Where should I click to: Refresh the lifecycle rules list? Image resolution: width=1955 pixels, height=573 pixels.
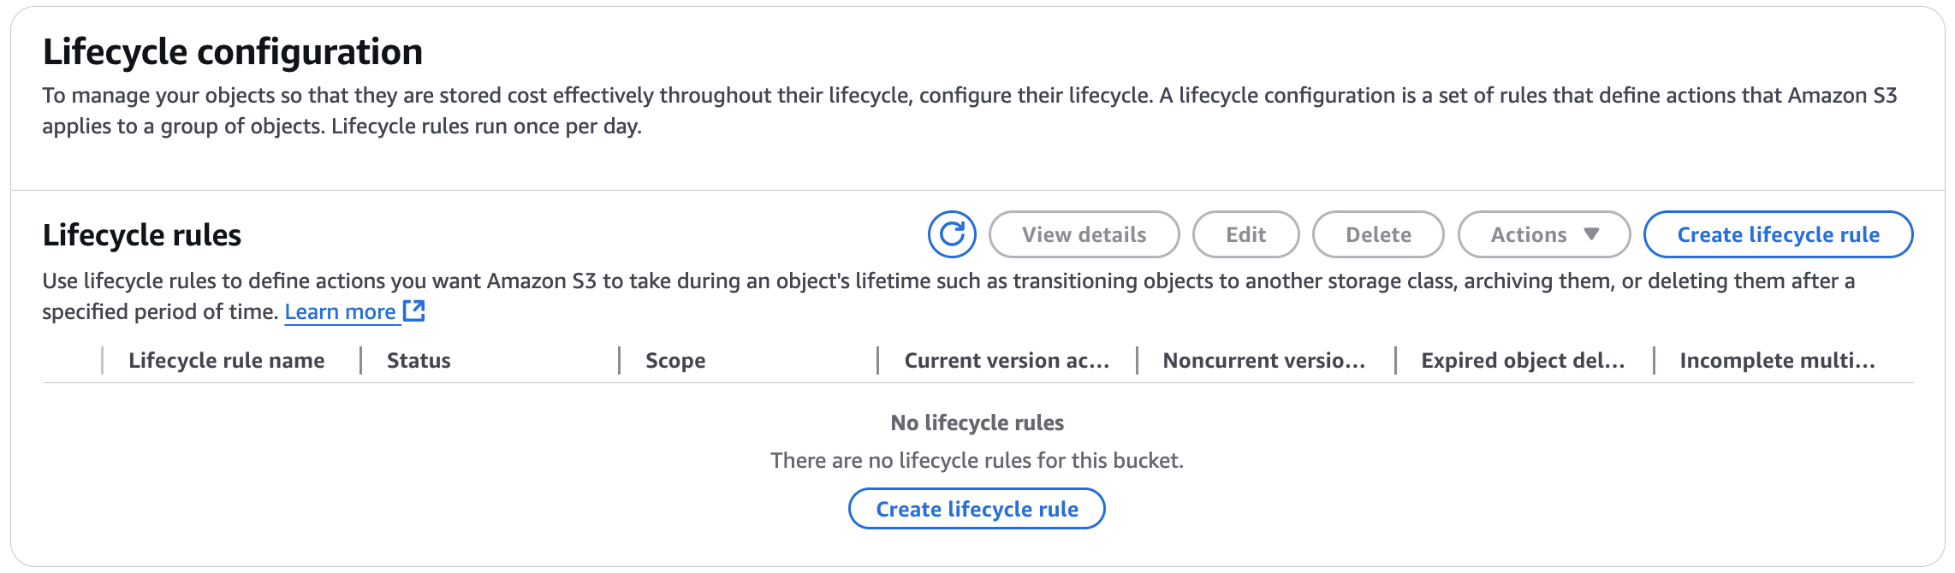(x=952, y=234)
